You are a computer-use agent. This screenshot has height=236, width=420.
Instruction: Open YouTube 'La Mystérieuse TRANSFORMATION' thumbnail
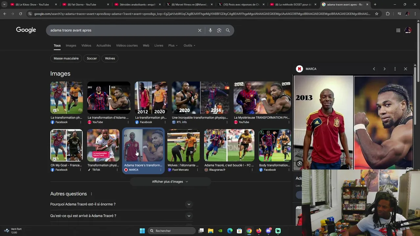click(262, 98)
